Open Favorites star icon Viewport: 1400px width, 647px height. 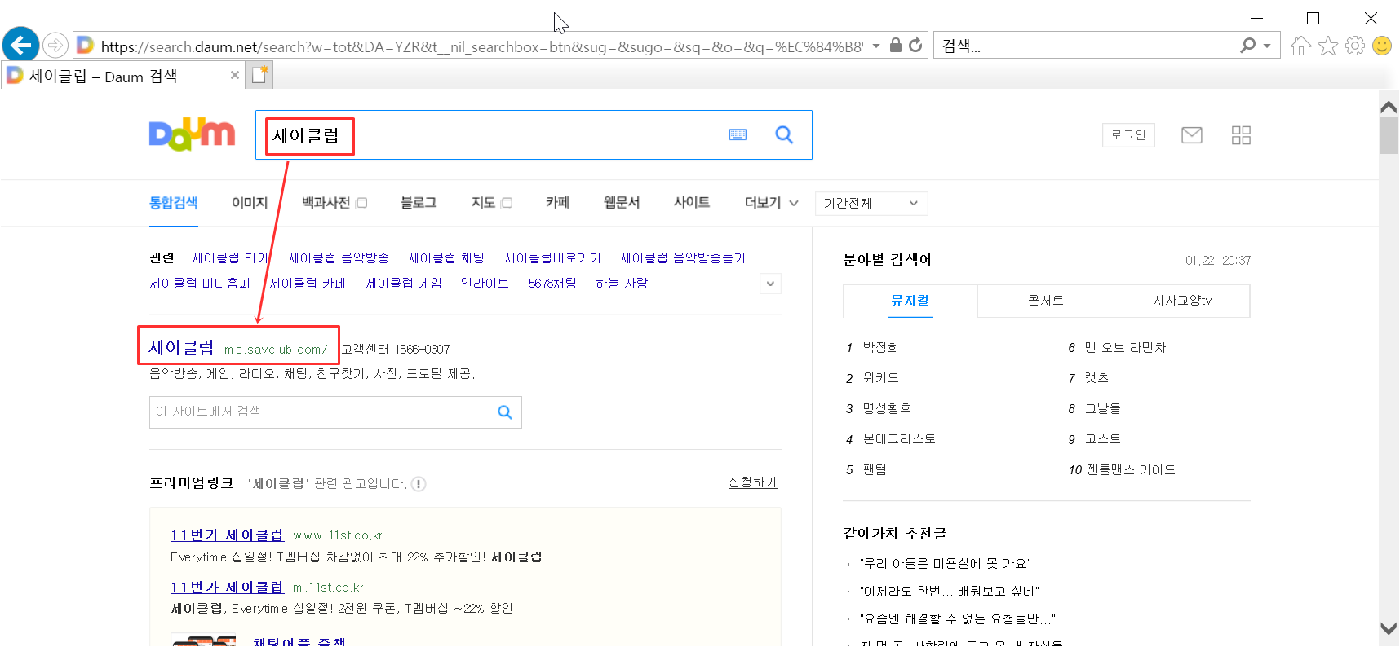[1328, 46]
